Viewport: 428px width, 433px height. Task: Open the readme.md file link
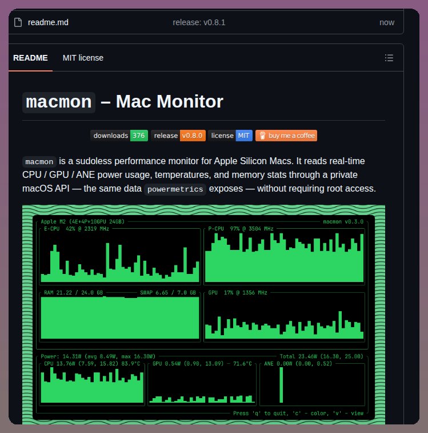coord(48,22)
